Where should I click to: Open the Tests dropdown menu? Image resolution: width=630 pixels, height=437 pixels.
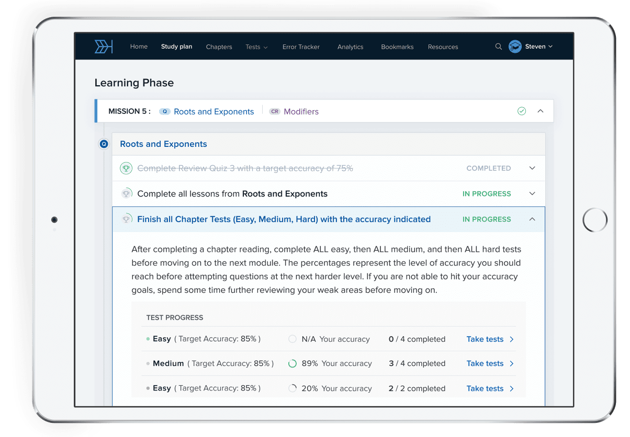coord(256,47)
